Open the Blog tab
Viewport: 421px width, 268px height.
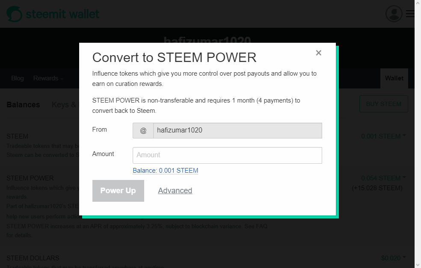pyautogui.click(x=18, y=78)
